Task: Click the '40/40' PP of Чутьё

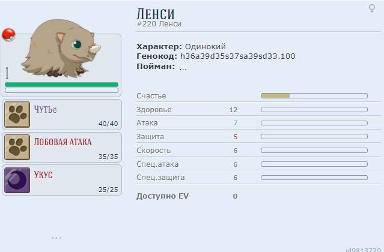Action: tap(108, 124)
